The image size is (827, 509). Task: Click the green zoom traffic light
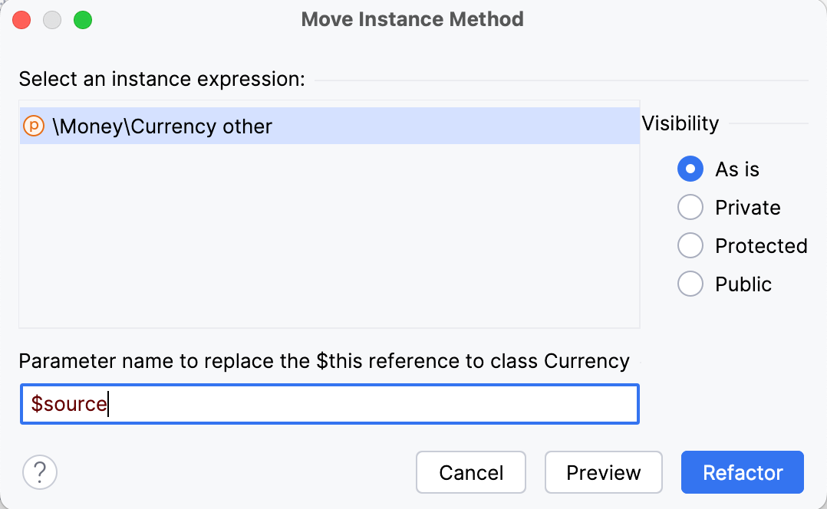tap(82, 19)
